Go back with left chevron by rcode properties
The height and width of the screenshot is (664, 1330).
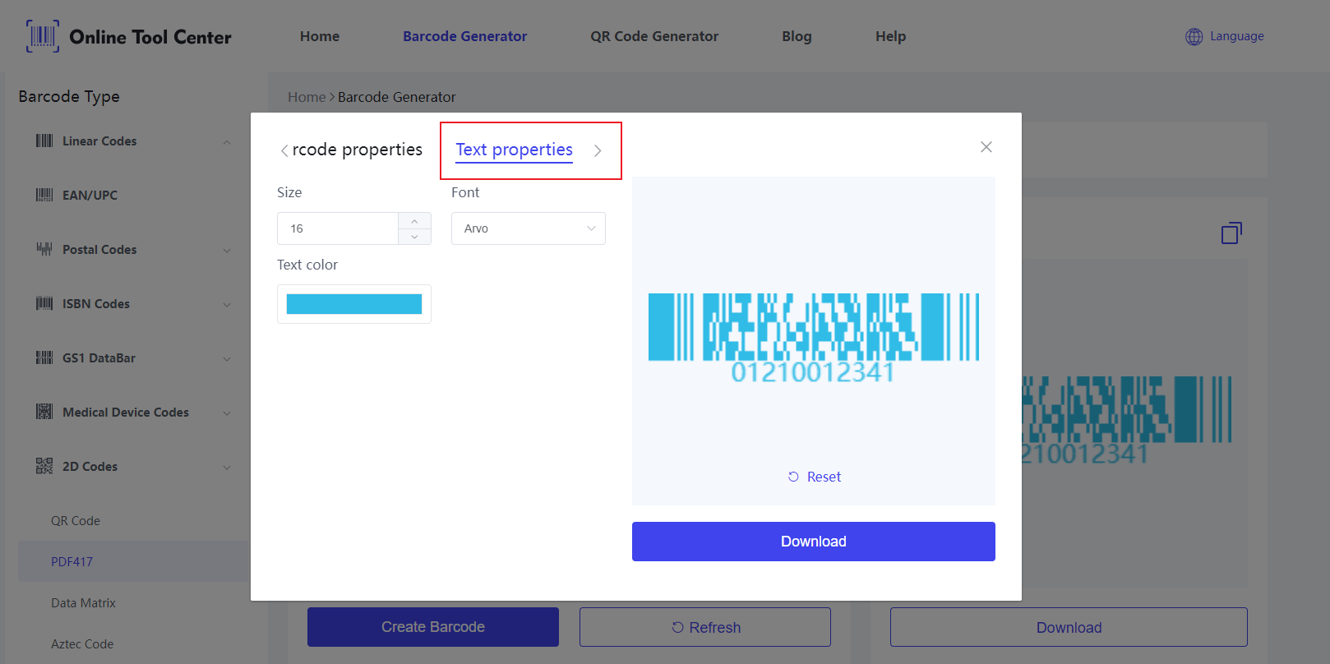point(284,150)
